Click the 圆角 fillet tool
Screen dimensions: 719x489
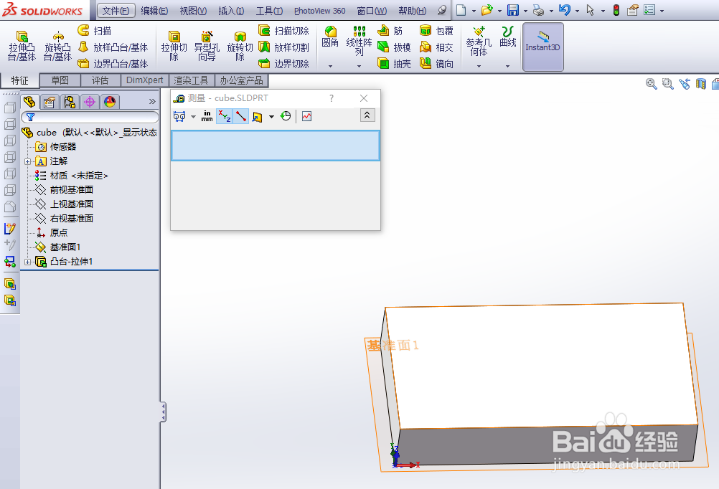tap(330, 37)
